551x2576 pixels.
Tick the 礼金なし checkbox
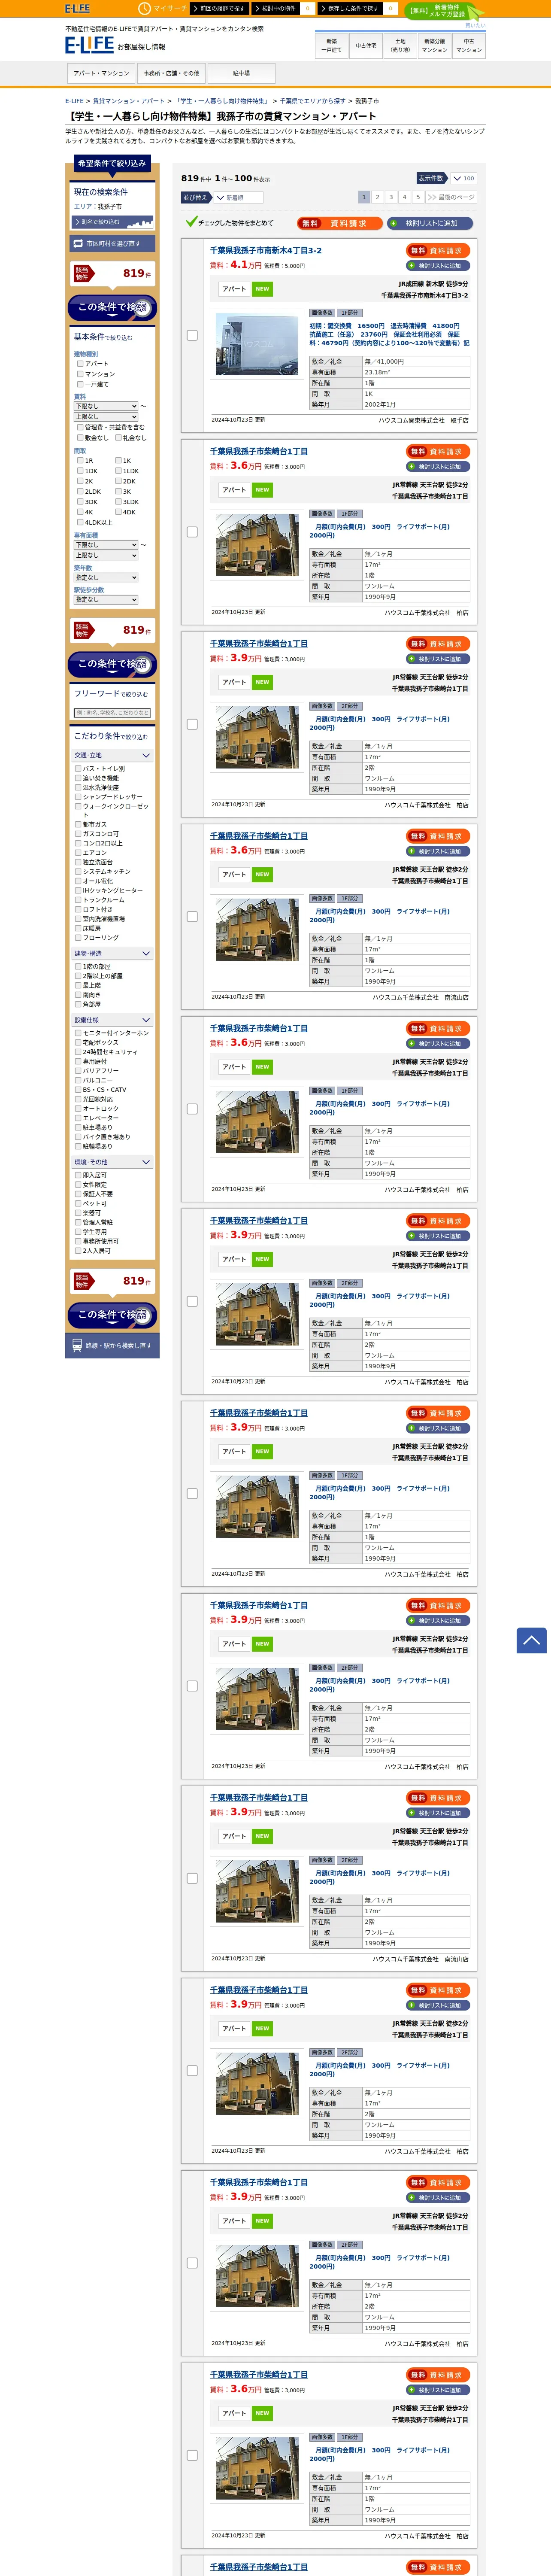point(118,437)
